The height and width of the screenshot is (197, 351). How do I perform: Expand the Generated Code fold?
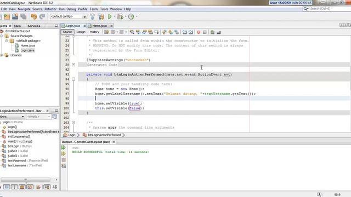point(73,65)
